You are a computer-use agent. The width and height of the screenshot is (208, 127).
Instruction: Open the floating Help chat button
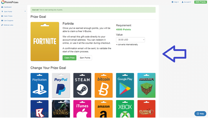[x=200, y=114]
